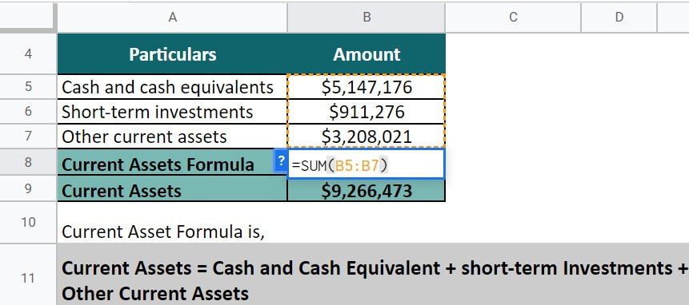Select row 6 header

28,111
